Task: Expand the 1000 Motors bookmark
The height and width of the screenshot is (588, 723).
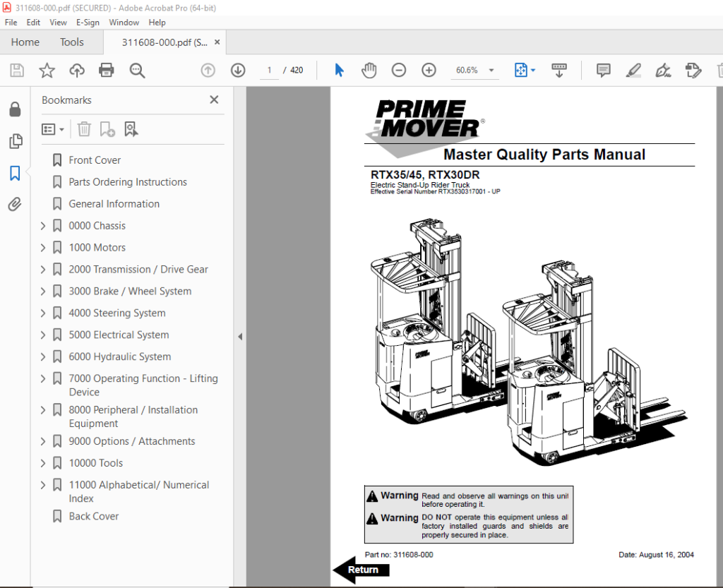Action: (x=43, y=248)
